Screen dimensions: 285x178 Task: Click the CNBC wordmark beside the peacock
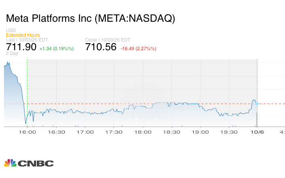(x=35, y=163)
